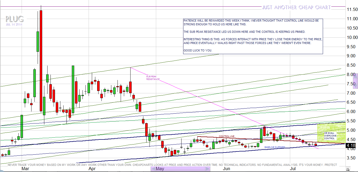Click the Jun label on time axis
Screen dimensions: 358x172
(226, 169)
